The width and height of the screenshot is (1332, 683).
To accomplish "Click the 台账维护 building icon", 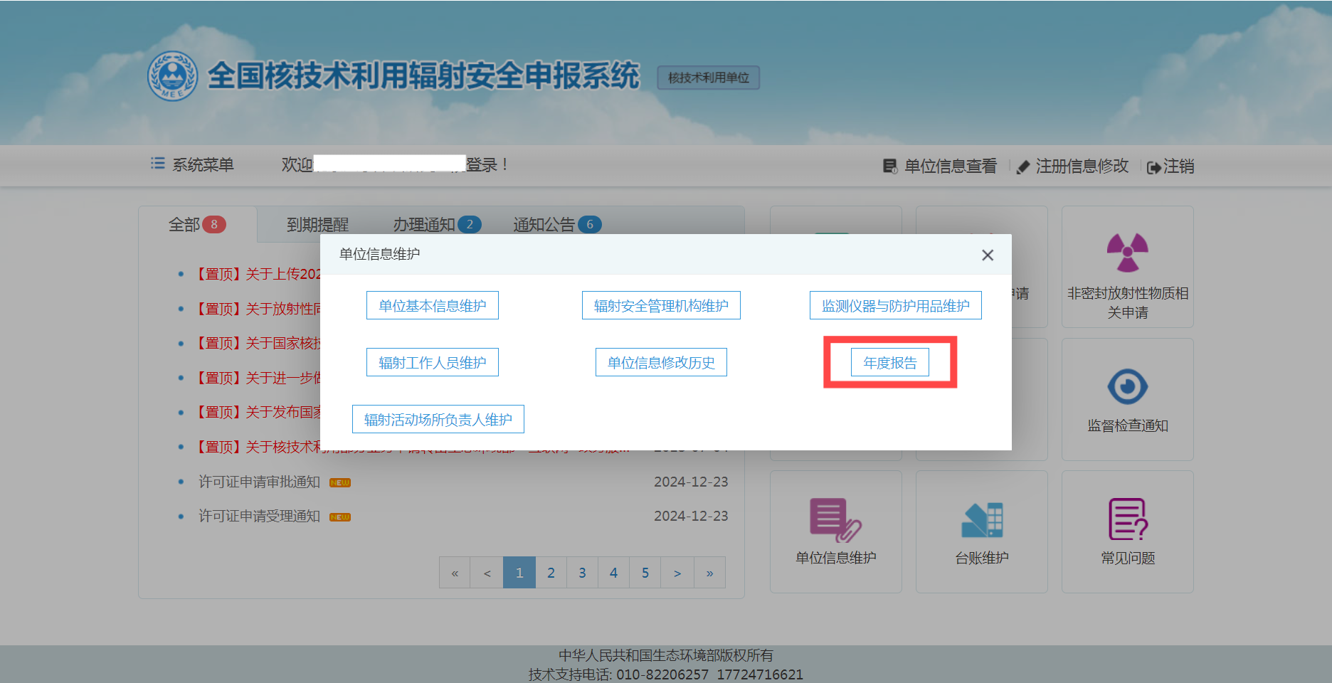I will click(982, 520).
